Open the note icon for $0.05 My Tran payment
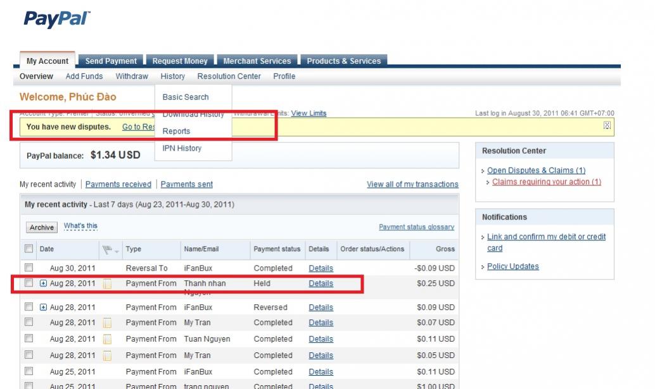Screen dimensions: 655x389 (x=107, y=355)
